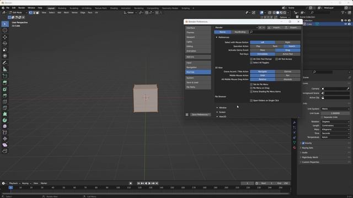The height and width of the screenshot is (198, 353).
Task: Select the Spin tool
Action: pyautogui.click(x=5, y=120)
